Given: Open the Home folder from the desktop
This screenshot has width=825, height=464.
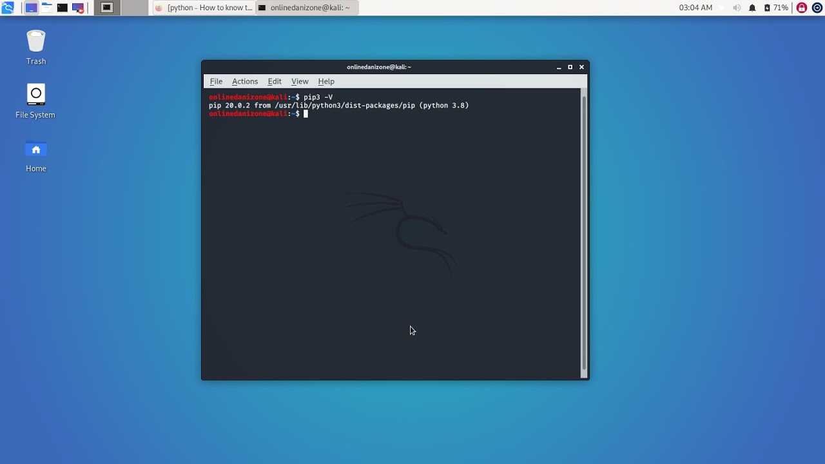Looking at the screenshot, I should (35, 150).
